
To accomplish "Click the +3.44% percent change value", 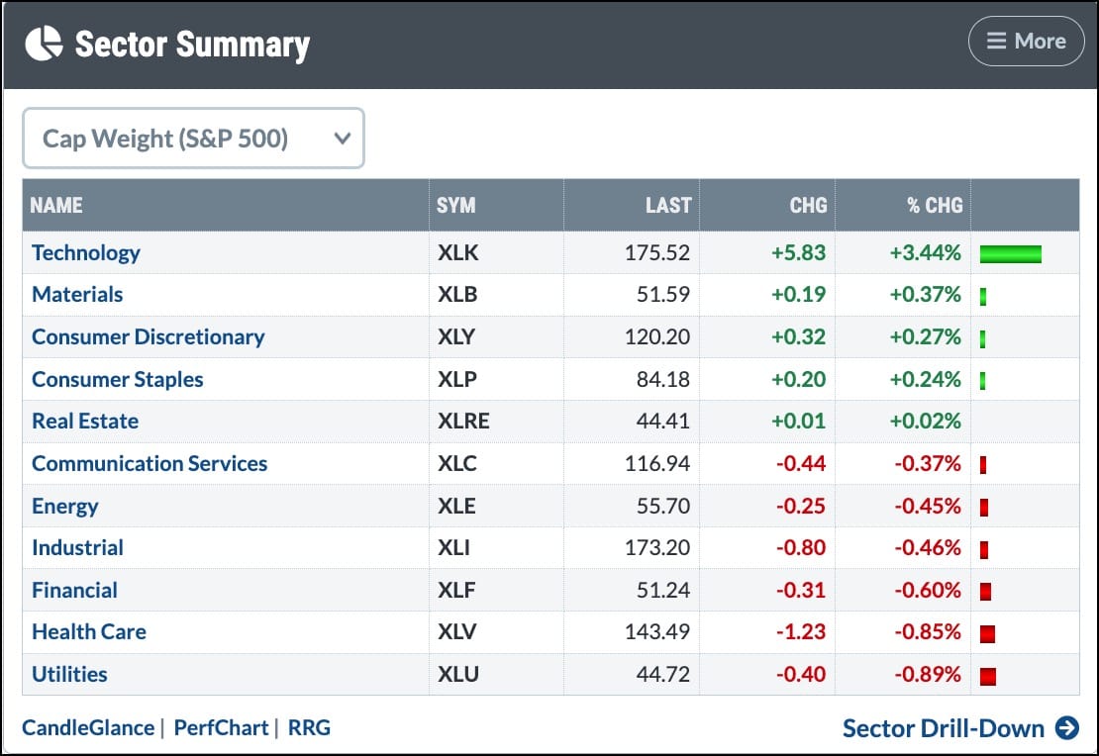I will coord(925,253).
